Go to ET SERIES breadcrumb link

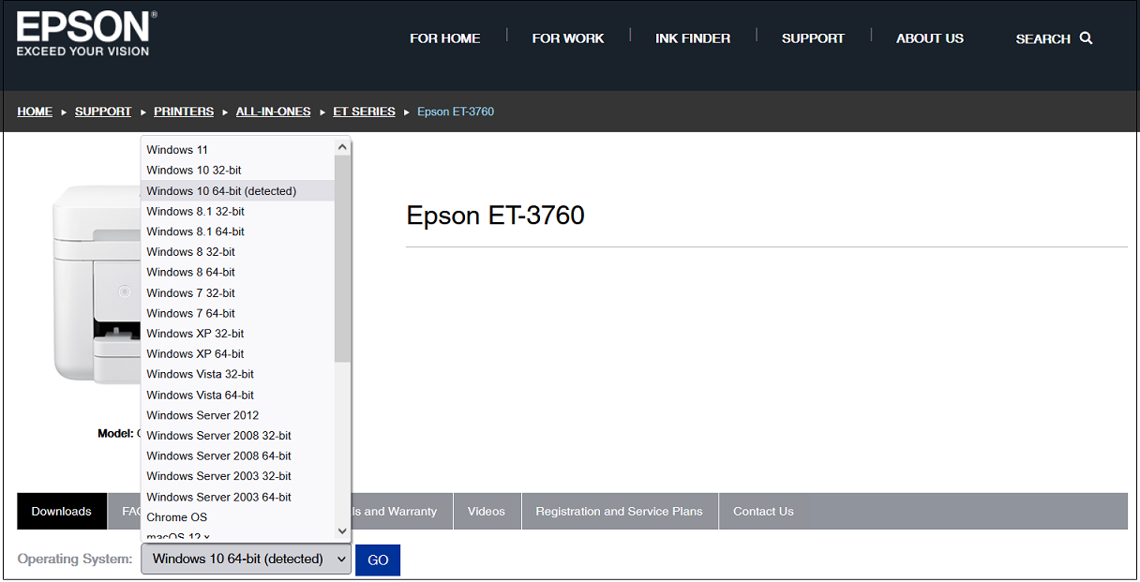tap(364, 112)
